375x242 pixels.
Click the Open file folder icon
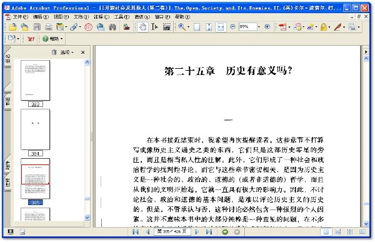point(12,26)
